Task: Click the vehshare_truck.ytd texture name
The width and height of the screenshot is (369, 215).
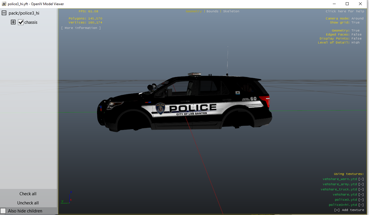Action: click(x=339, y=189)
